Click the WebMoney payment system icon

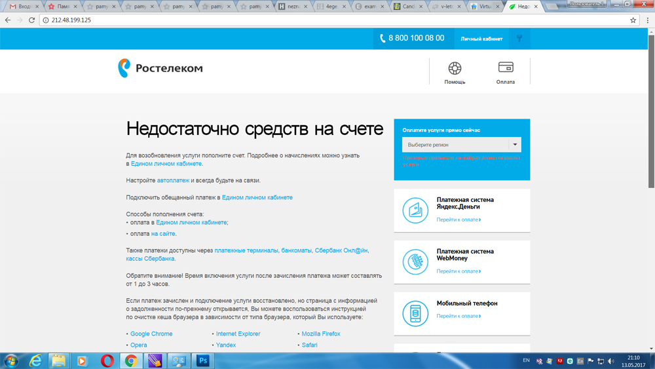(x=415, y=262)
